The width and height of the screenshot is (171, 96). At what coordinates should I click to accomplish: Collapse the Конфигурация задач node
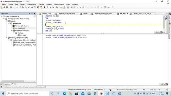click(11, 31)
